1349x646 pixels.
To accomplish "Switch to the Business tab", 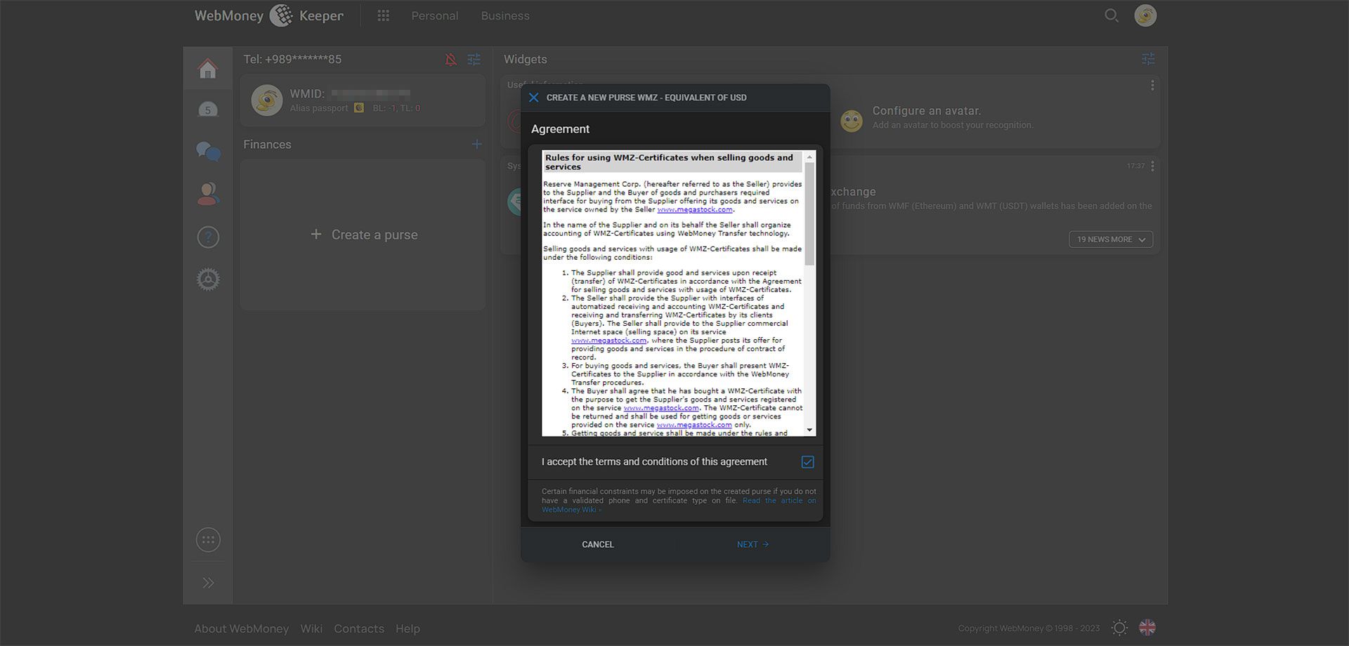I will tap(505, 15).
